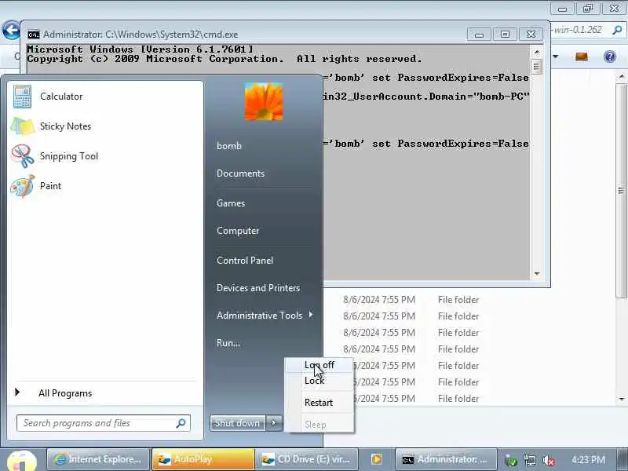Switch to Administrator cmd taskbar button
This screenshot has width=628, height=471.
pos(446,459)
